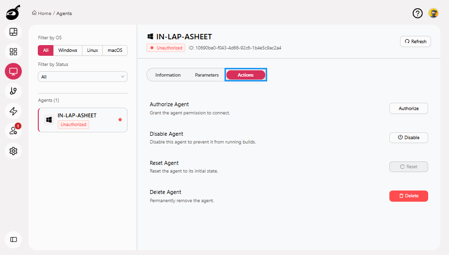Click the Filter by Status label

(53, 64)
